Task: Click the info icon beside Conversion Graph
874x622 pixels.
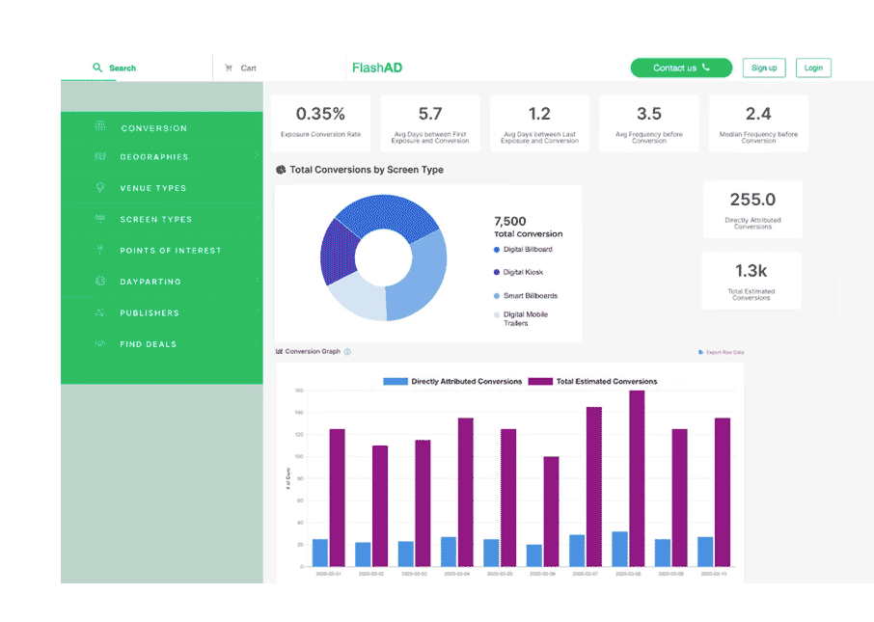Action: point(347,352)
